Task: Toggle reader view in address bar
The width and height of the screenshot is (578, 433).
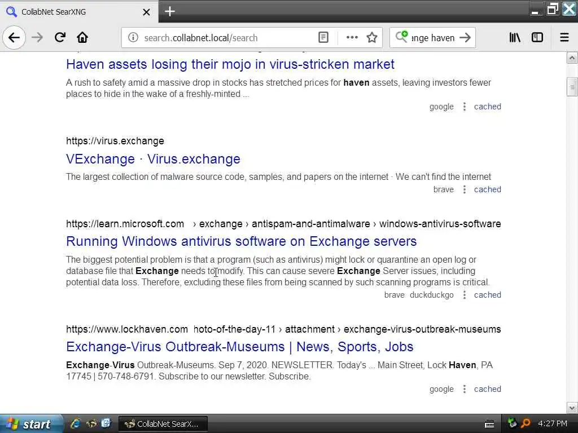Action: point(323,38)
